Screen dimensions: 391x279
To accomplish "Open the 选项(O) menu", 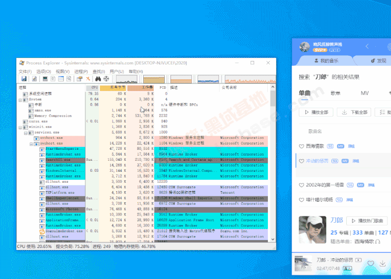I will tap(44, 71).
